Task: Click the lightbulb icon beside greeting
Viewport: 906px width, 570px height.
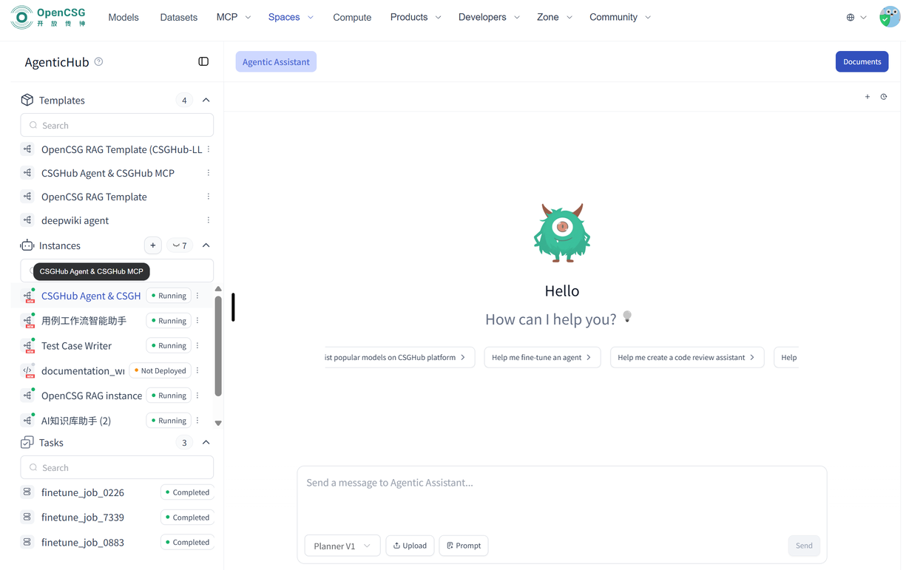Action: point(627,317)
